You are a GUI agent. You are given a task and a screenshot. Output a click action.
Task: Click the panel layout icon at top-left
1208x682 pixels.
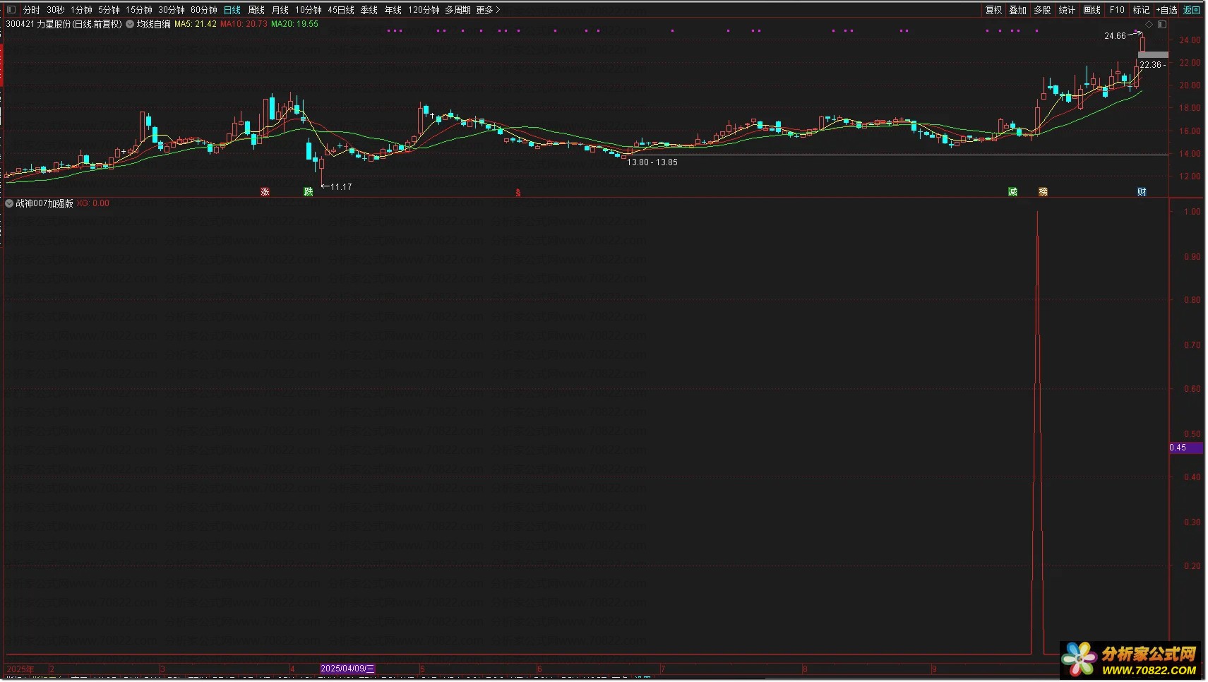coord(11,10)
